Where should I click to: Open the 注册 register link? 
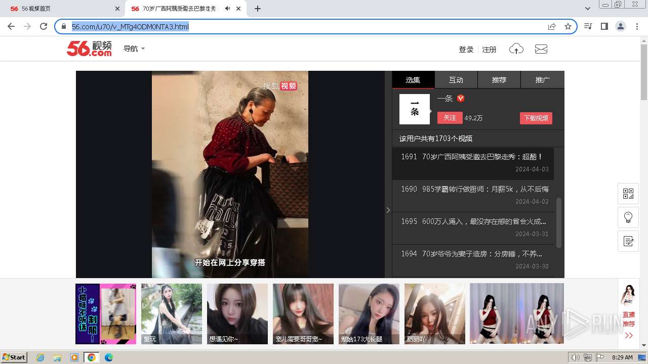(x=489, y=50)
